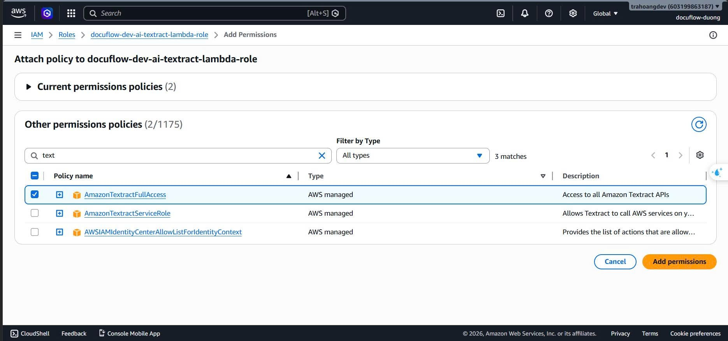Open the trahoangdev account menu
The height and width of the screenshot is (341, 728).
(675, 6)
